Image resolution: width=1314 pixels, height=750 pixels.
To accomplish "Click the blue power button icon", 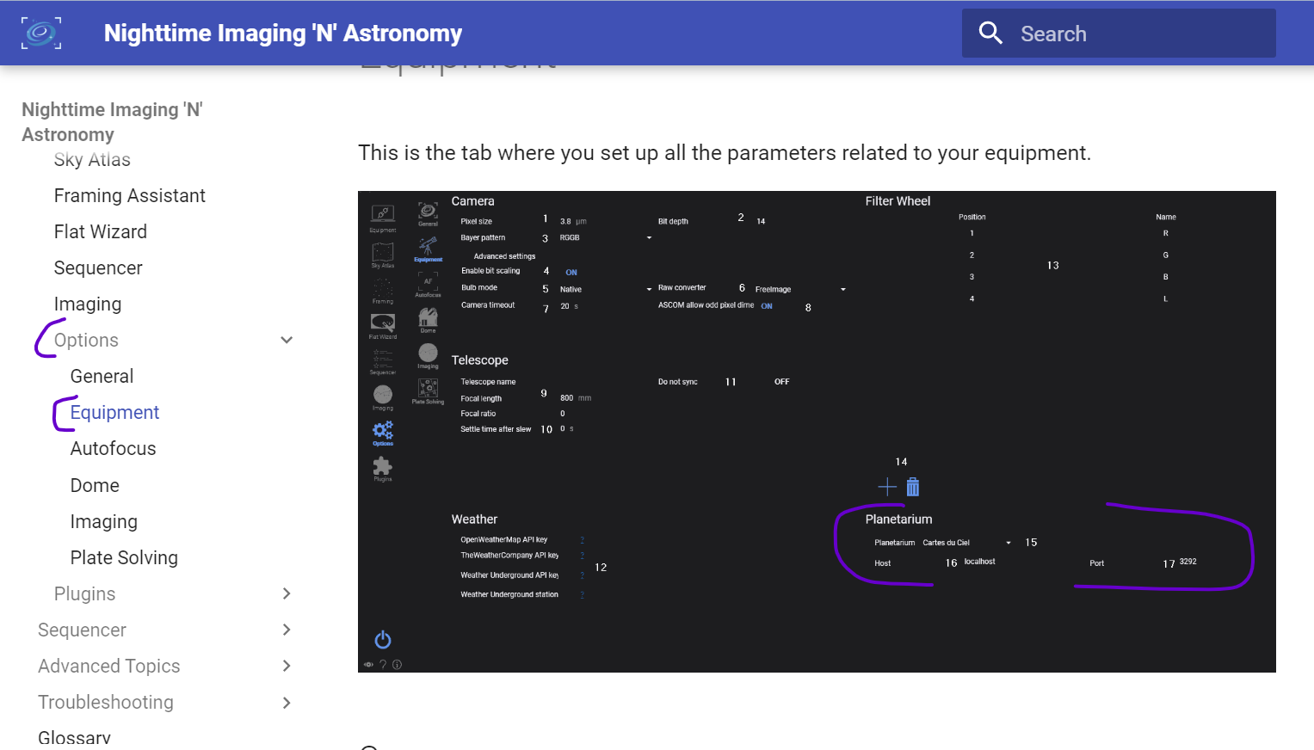I will coord(383,640).
